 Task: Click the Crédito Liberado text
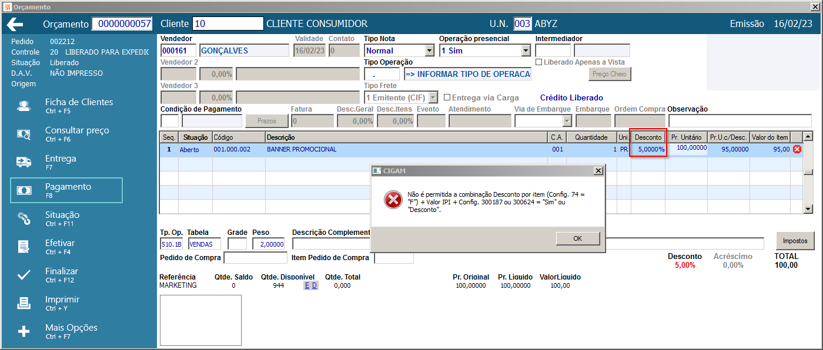point(571,97)
